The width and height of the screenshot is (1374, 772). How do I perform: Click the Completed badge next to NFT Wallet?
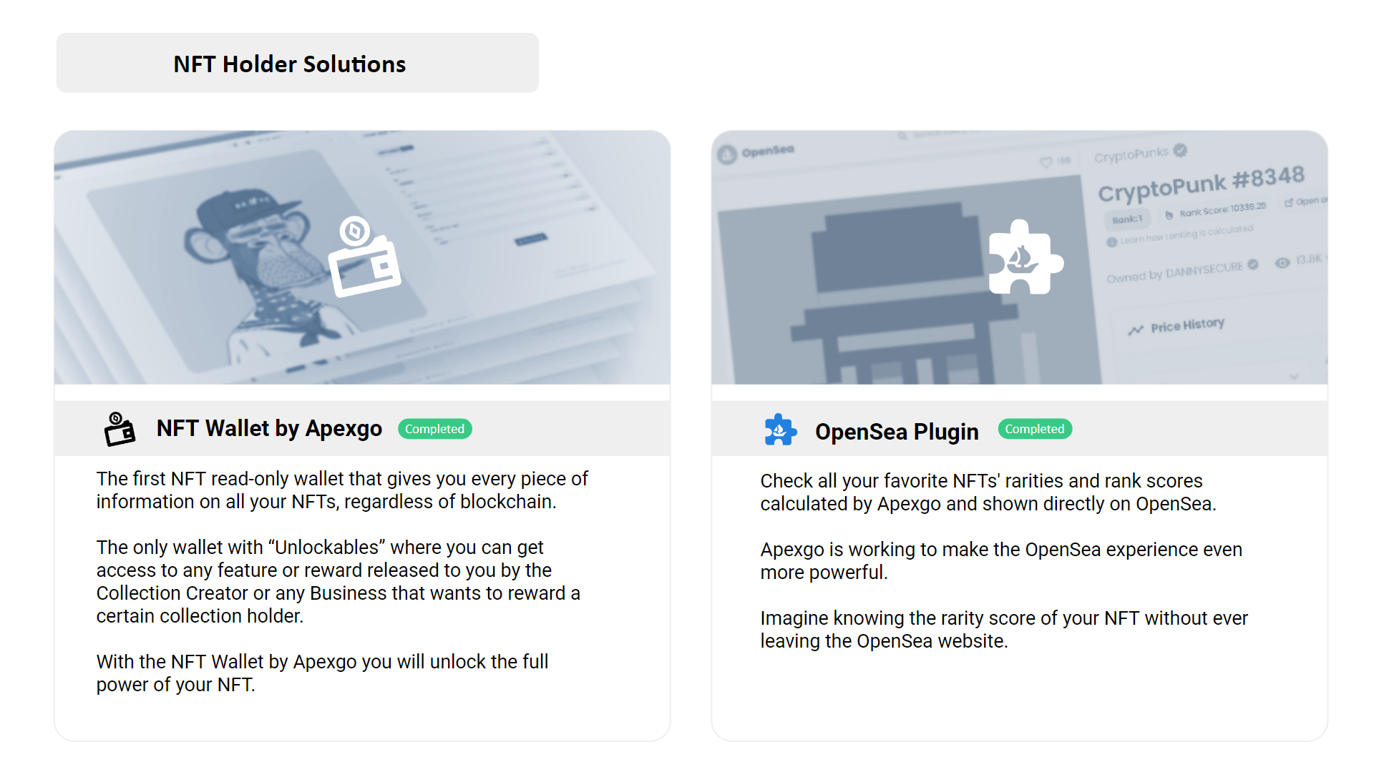435,429
